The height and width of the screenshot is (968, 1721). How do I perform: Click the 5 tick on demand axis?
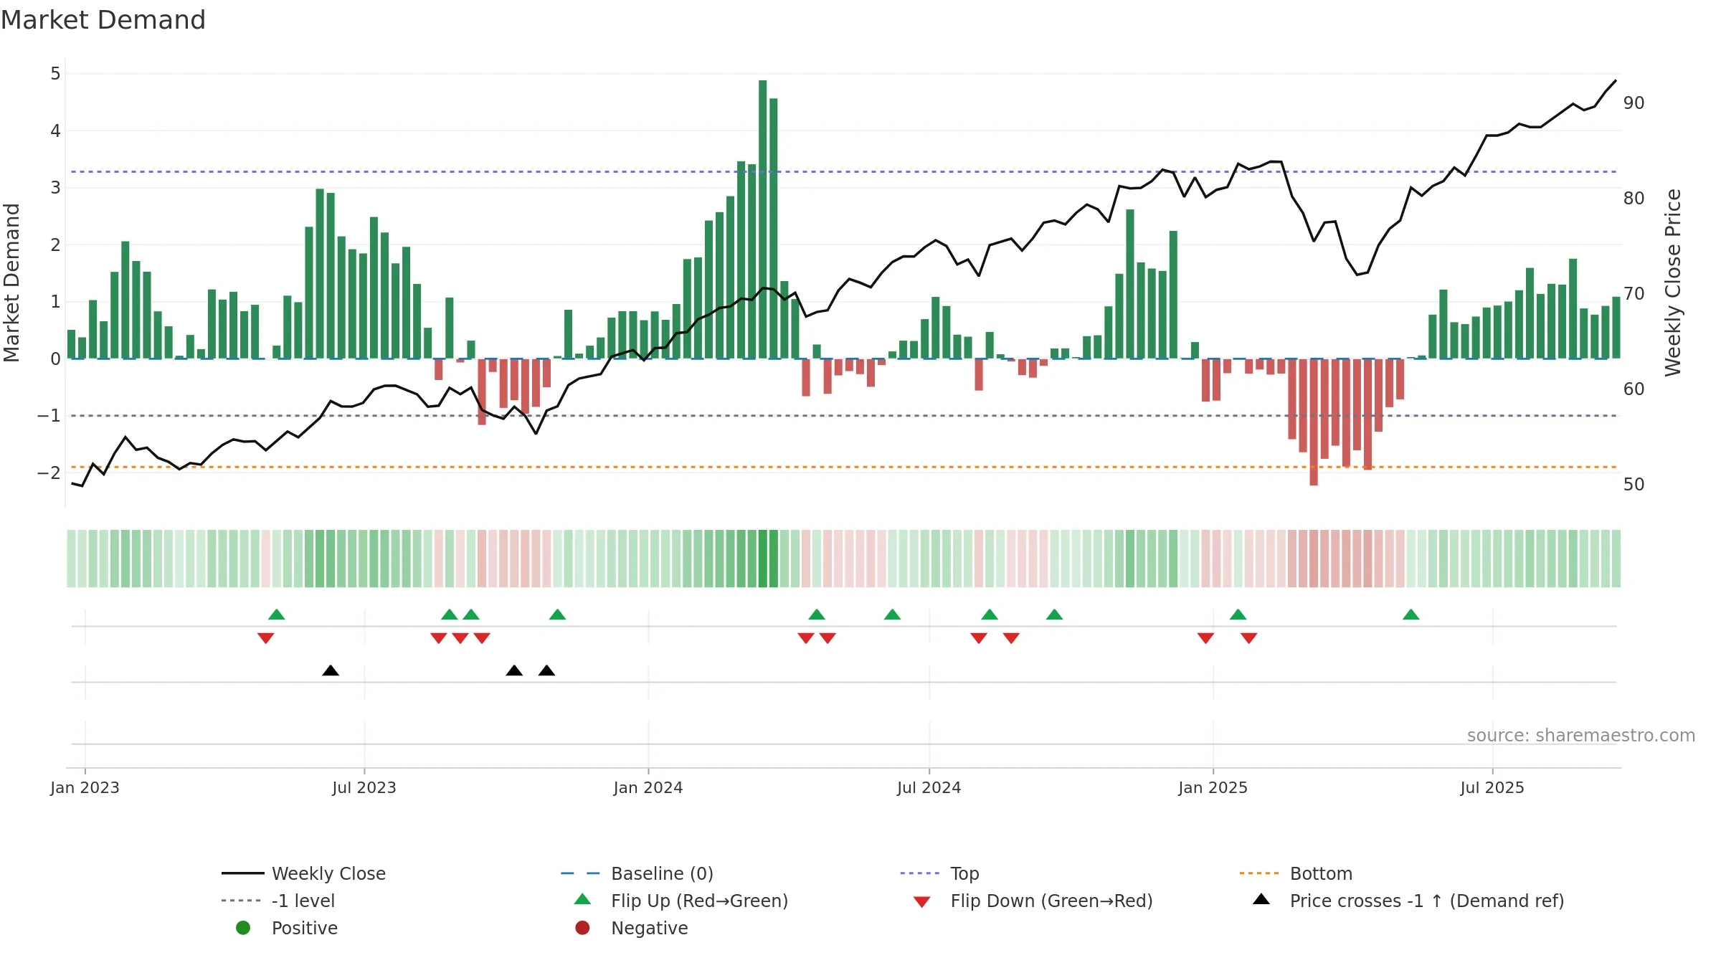click(x=55, y=74)
